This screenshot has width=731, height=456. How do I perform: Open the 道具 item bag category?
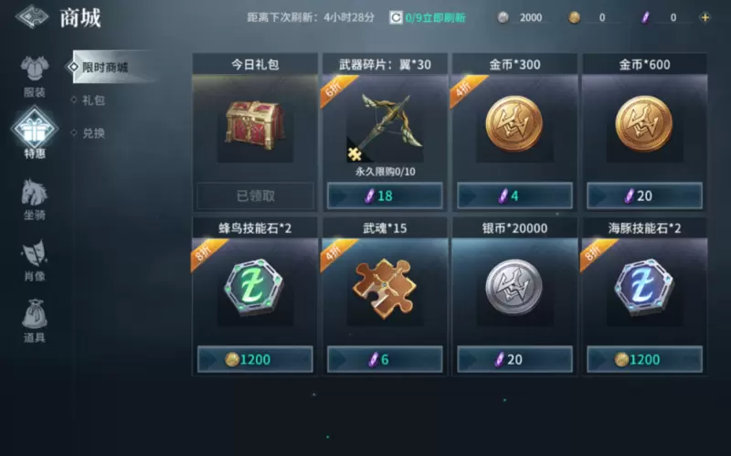35,321
